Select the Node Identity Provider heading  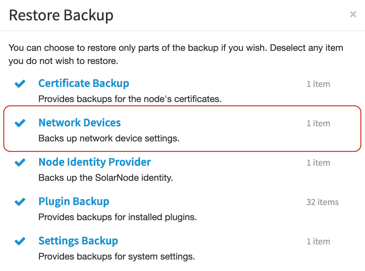click(x=95, y=162)
